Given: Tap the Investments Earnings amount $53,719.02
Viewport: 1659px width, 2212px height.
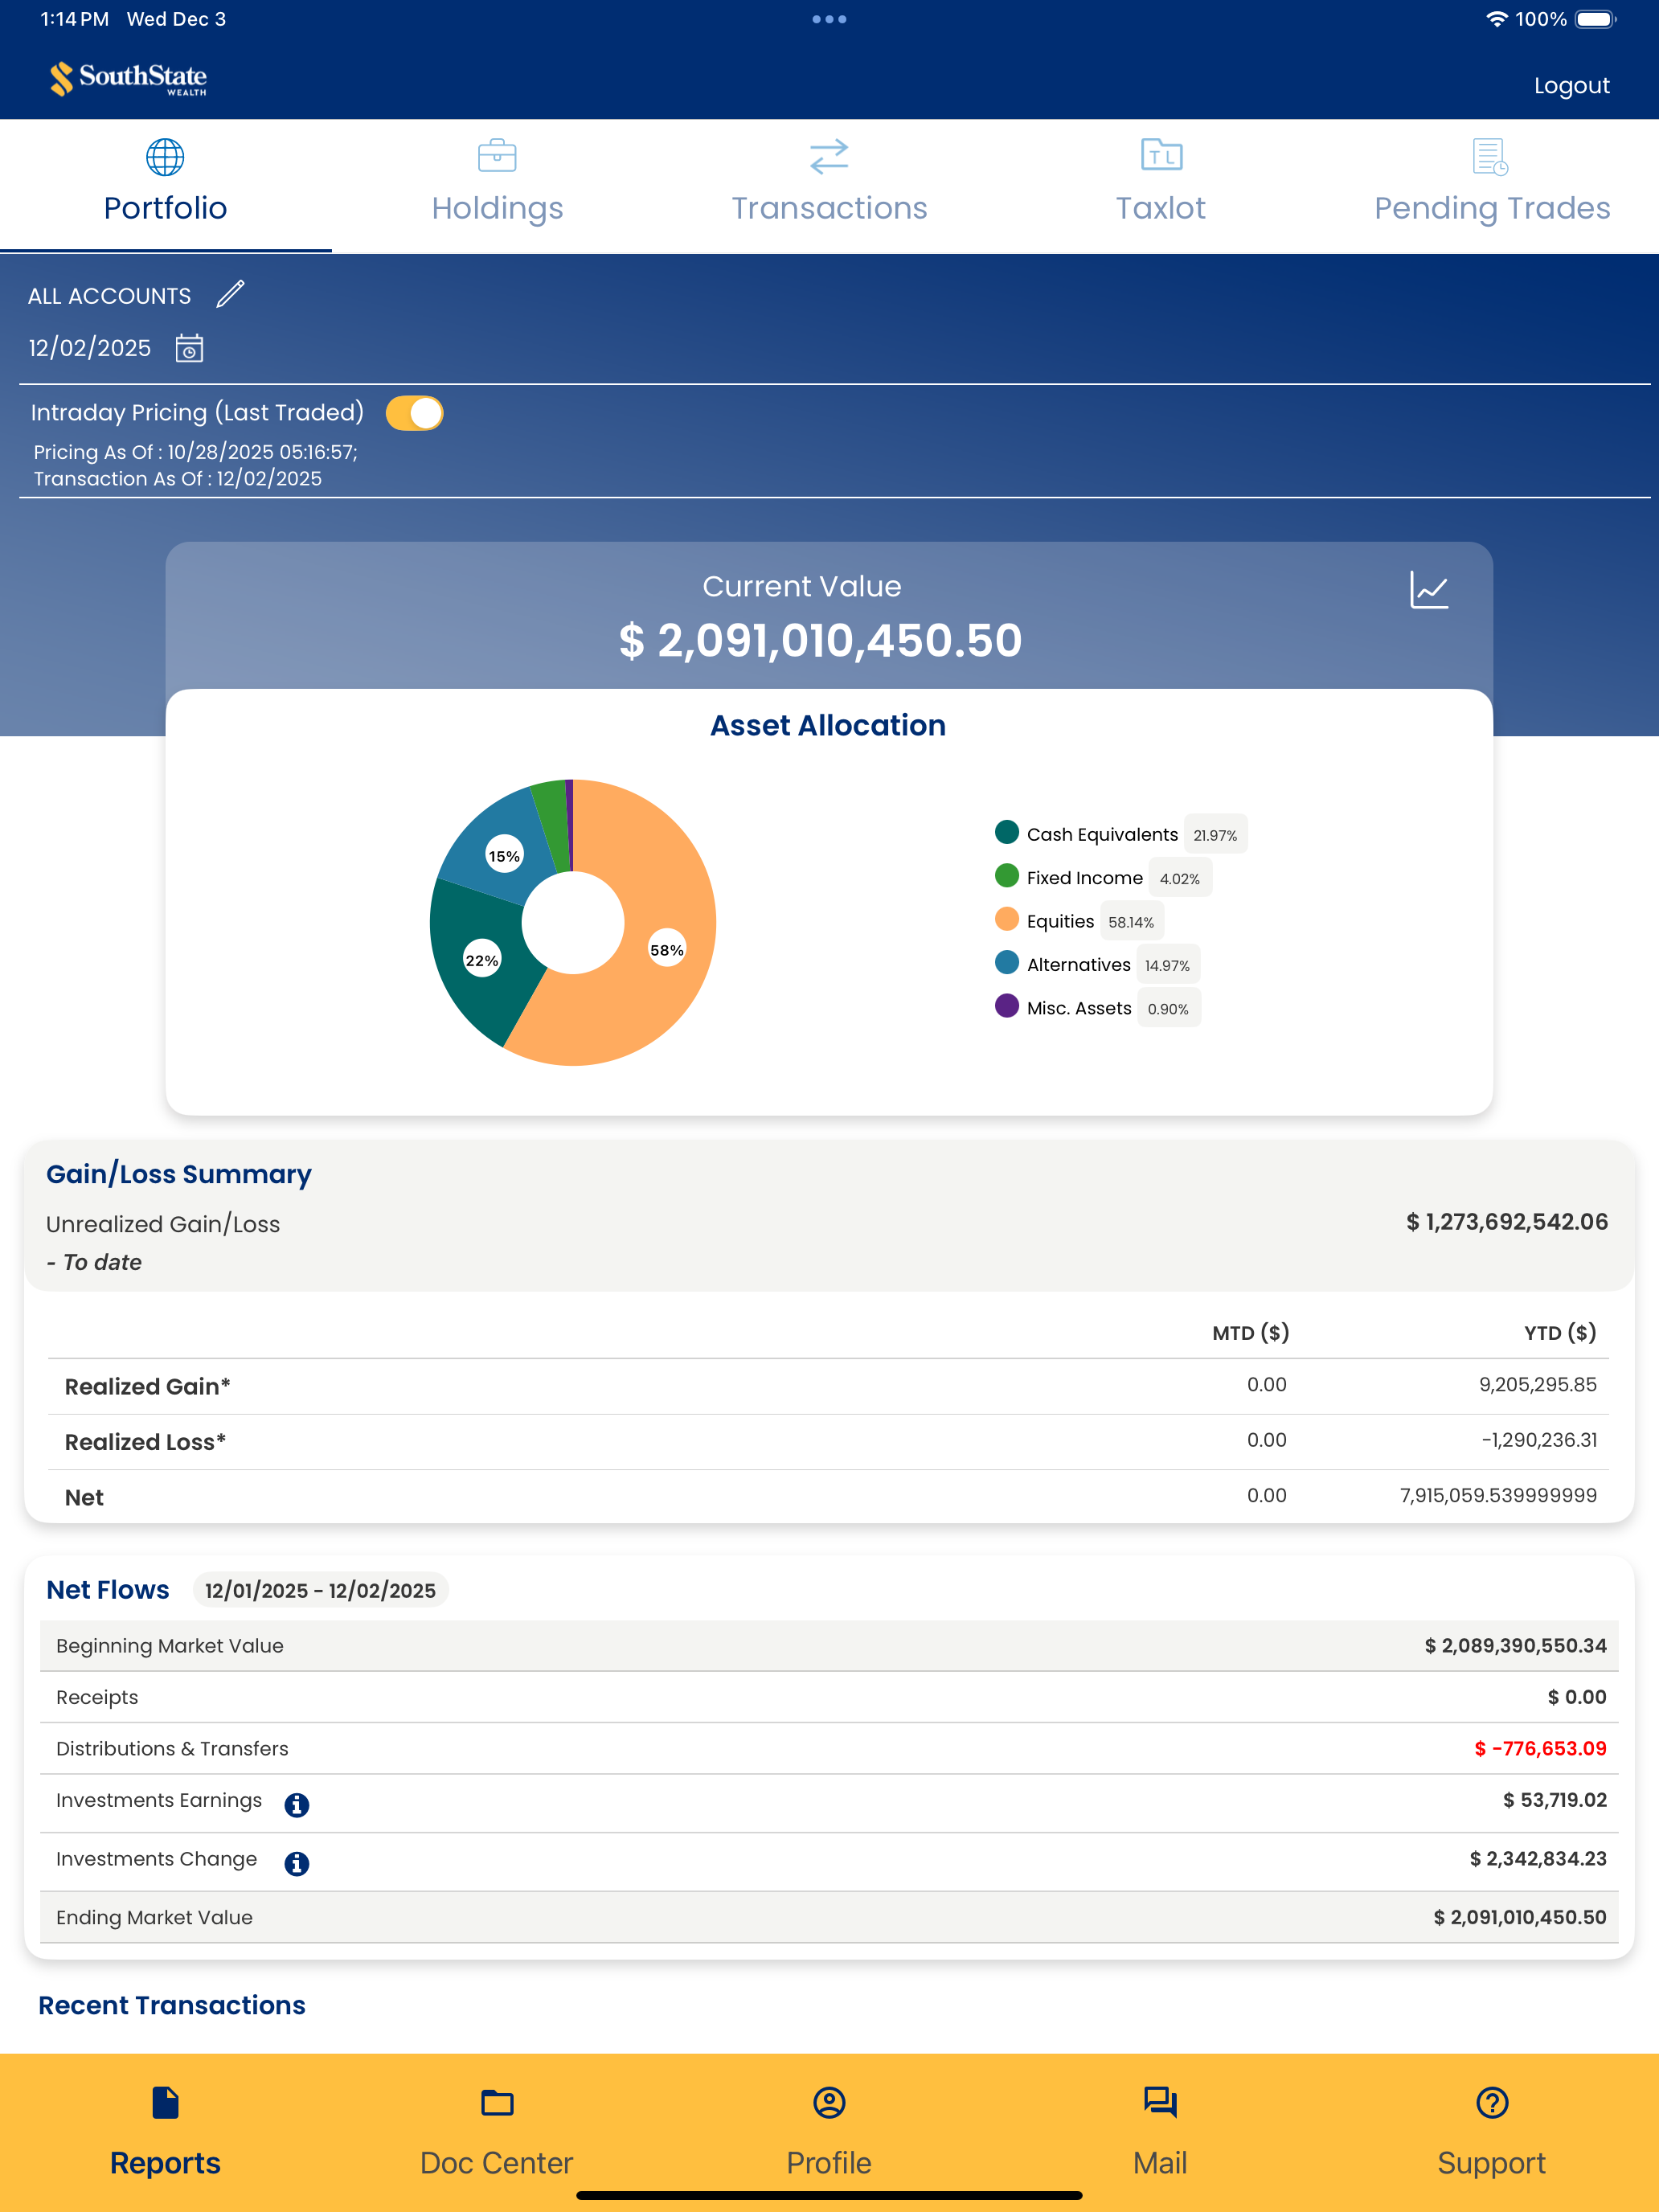Looking at the screenshot, I should click(x=1555, y=1800).
